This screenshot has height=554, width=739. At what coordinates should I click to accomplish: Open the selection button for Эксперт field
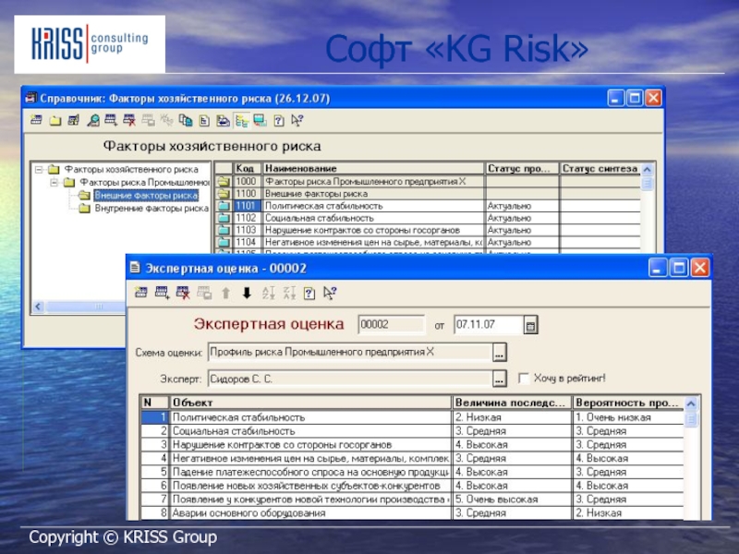[x=500, y=379]
